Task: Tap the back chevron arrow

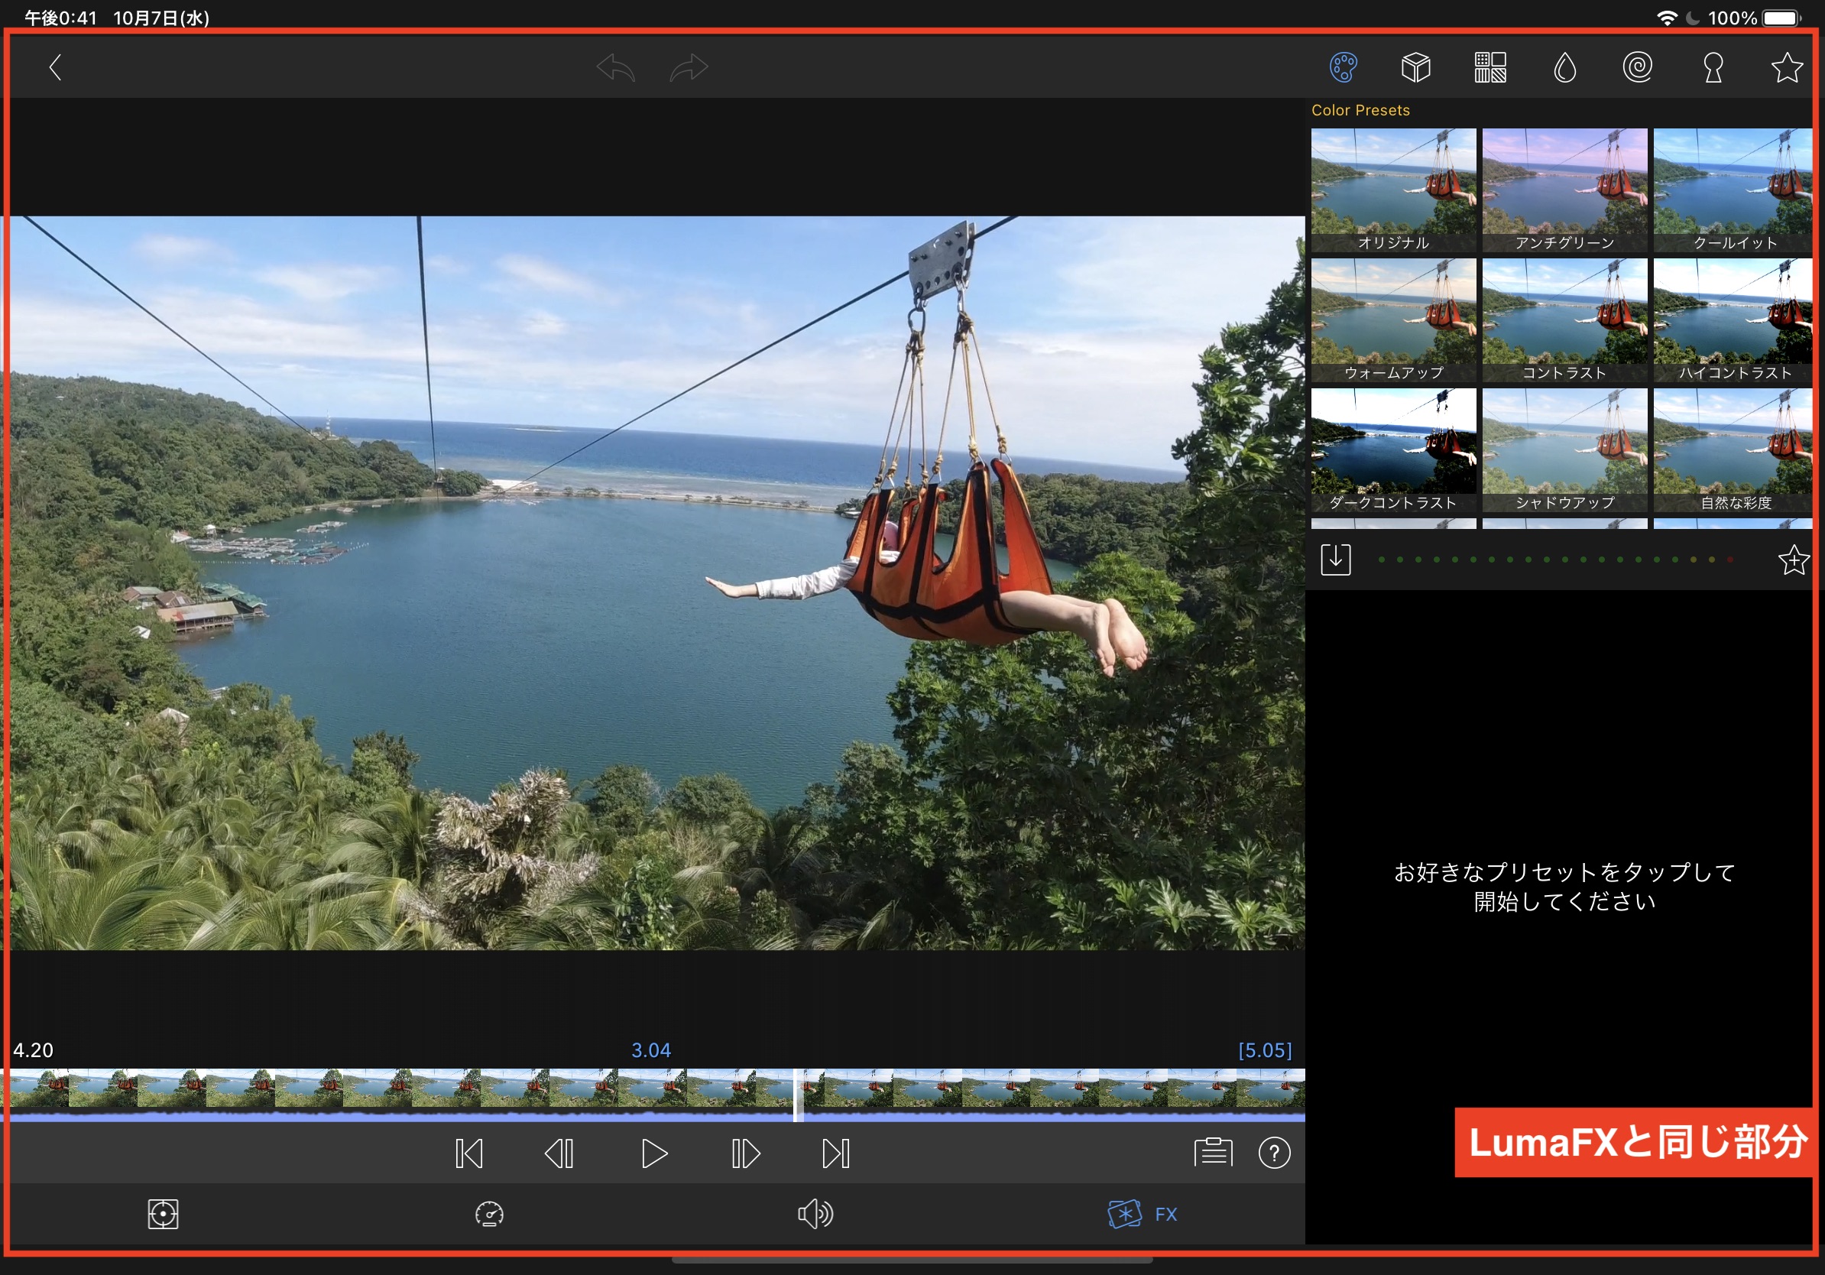Action: (55, 67)
